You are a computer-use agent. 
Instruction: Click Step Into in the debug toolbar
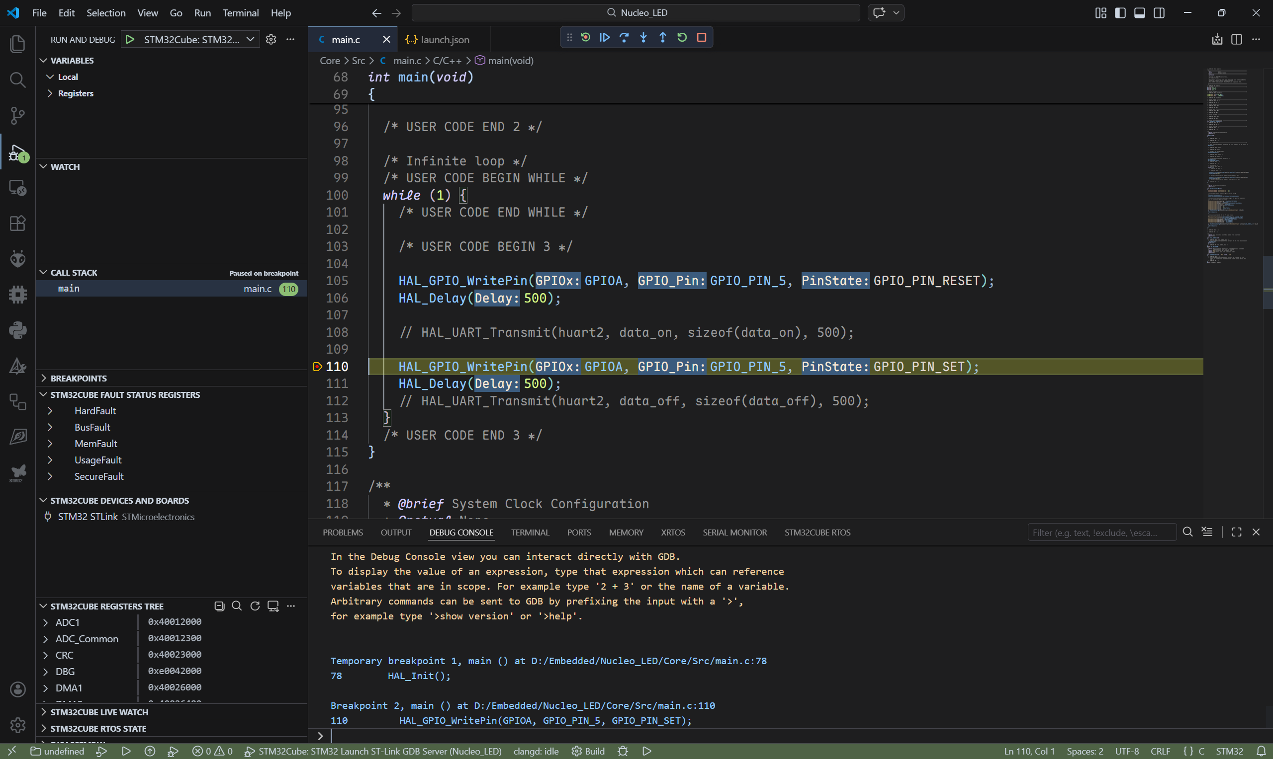[643, 37]
